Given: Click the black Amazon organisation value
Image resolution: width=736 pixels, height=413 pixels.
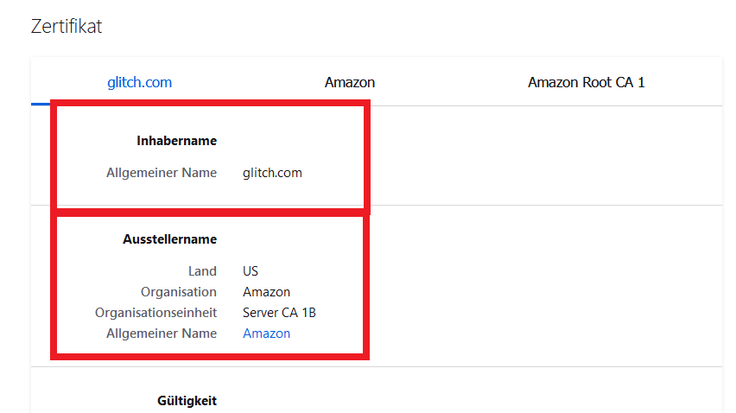Looking at the screenshot, I should click(266, 292).
